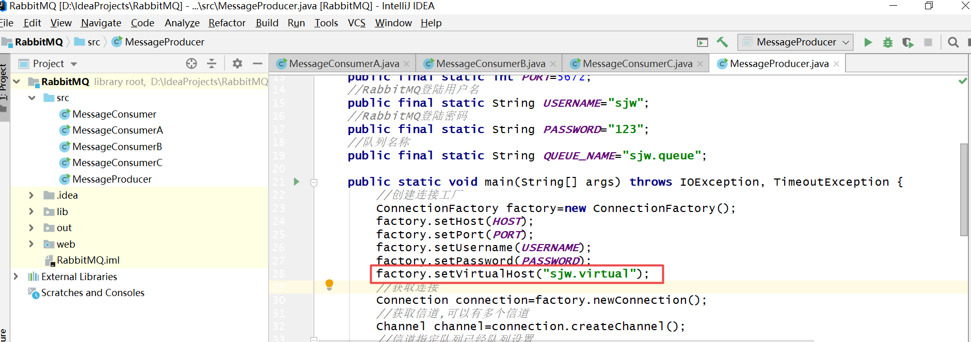Open the Build menu

[267, 23]
